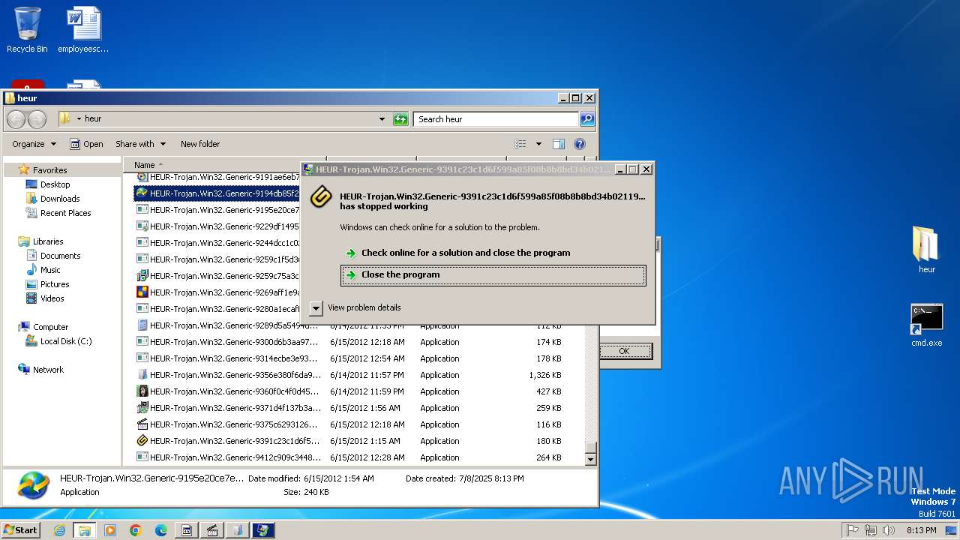Click the file list scrollbar down arrow
Viewport: 960px width, 540px height.
[x=590, y=459]
